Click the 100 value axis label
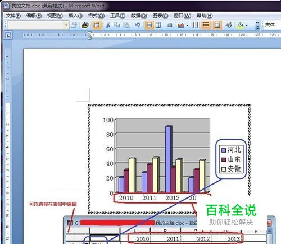 [108, 120]
